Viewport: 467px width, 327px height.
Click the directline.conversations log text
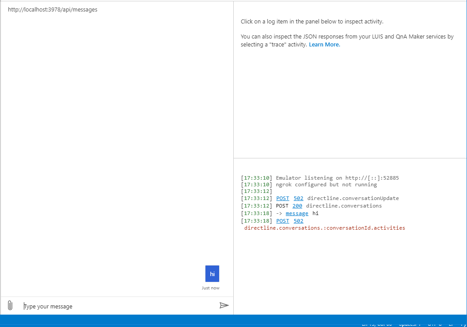344,206
